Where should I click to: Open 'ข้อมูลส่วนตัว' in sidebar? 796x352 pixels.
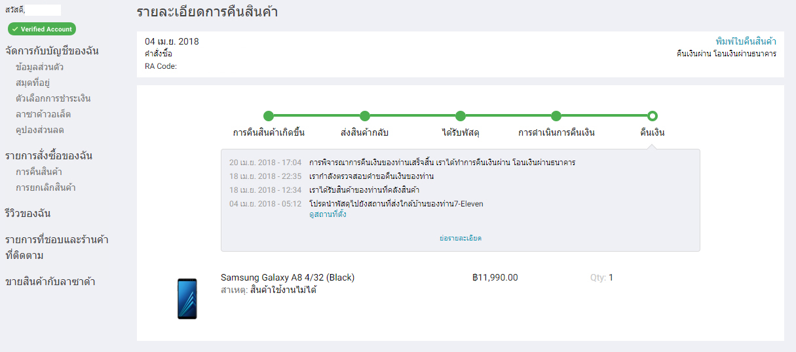(39, 67)
